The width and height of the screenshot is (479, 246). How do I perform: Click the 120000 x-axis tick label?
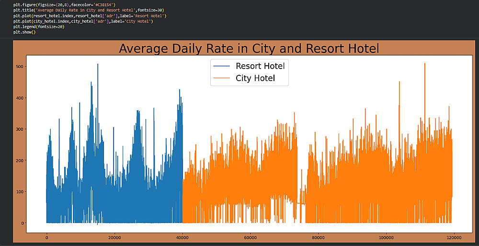(x=454, y=238)
